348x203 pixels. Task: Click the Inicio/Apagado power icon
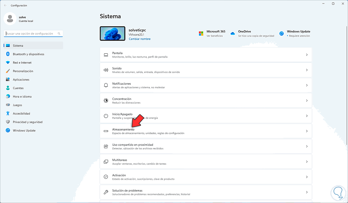106,116
